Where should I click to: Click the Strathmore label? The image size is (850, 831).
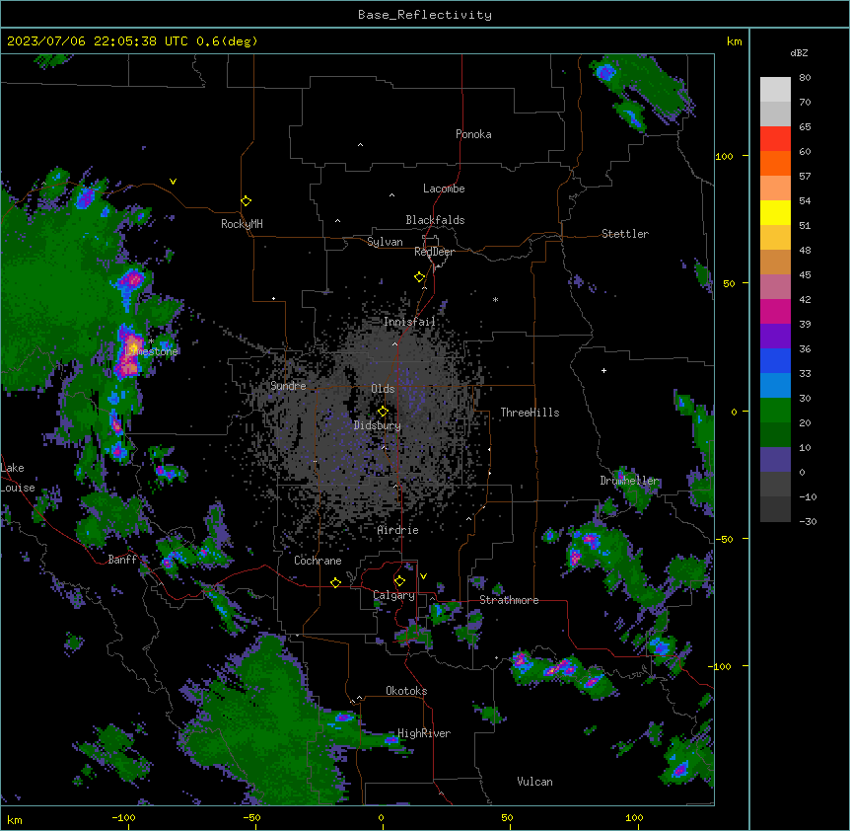point(509,600)
